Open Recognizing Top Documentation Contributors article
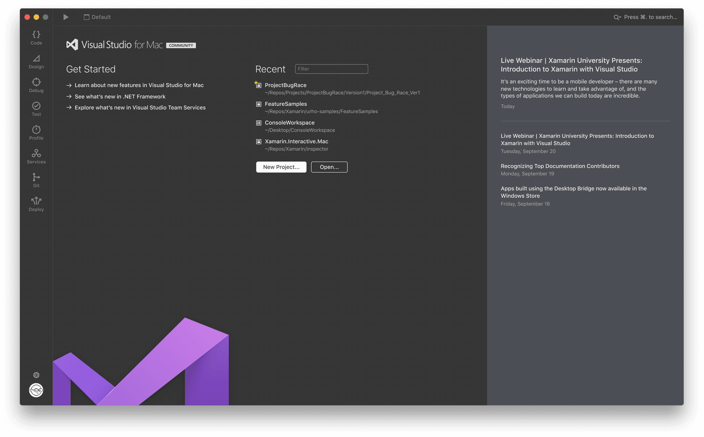Image resolution: width=704 pixels, height=437 pixels. (x=560, y=166)
